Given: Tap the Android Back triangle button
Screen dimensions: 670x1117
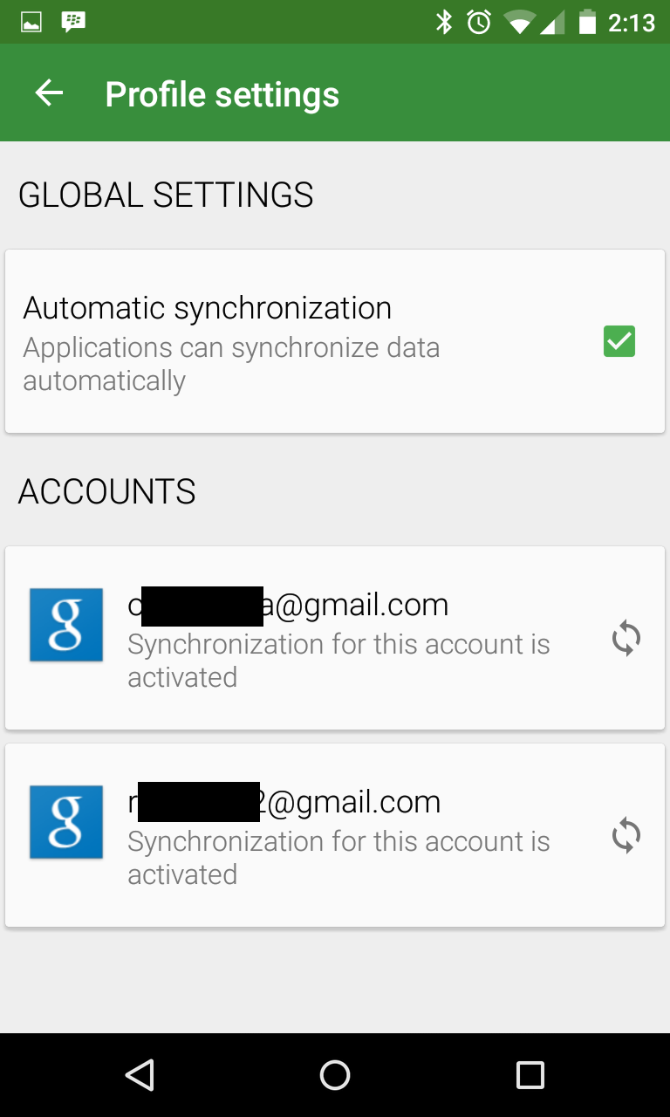Looking at the screenshot, I should [140, 1075].
